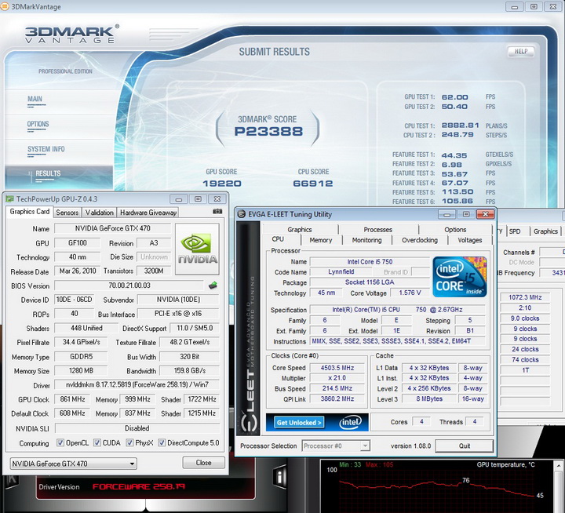The width and height of the screenshot is (565, 513).
Task: Click the 3DMark score P23388
Action: click(268, 132)
